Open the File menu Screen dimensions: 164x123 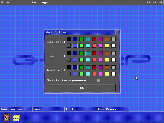(5, 2)
